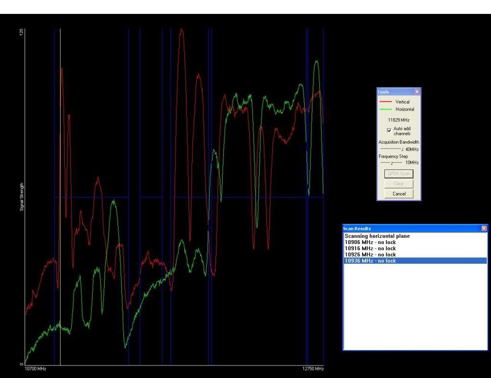Click the Tools window title bar

(395, 91)
